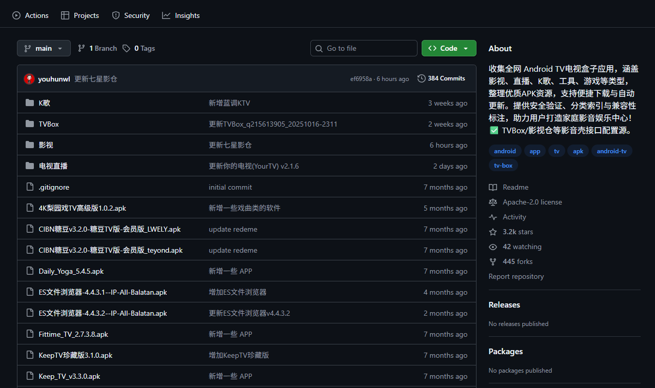Click the scales icon for Apache-2.0 license
The height and width of the screenshot is (388, 655).
pyautogui.click(x=492, y=202)
